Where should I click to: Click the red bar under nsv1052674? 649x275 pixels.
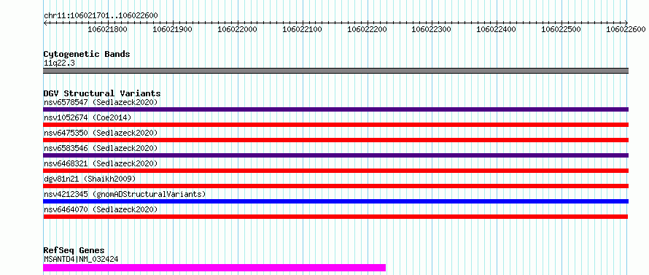[335, 125]
